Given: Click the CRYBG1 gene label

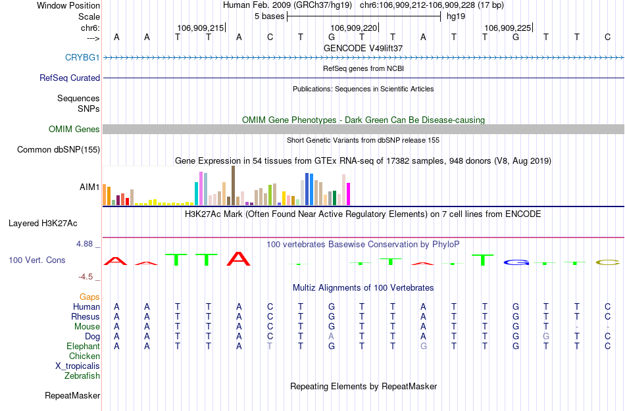Looking at the screenshot, I should point(82,57).
